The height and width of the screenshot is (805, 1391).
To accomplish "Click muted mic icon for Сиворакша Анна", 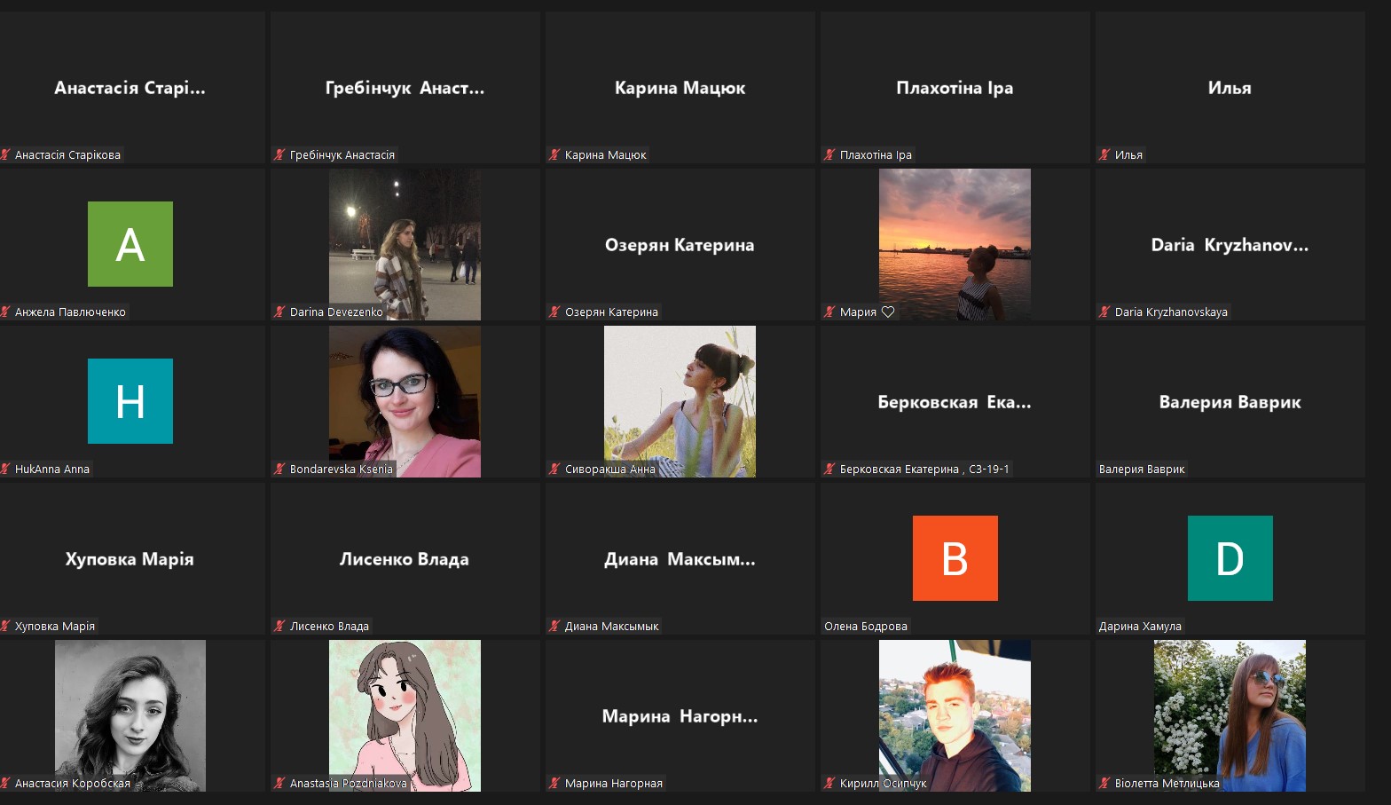I will point(554,469).
